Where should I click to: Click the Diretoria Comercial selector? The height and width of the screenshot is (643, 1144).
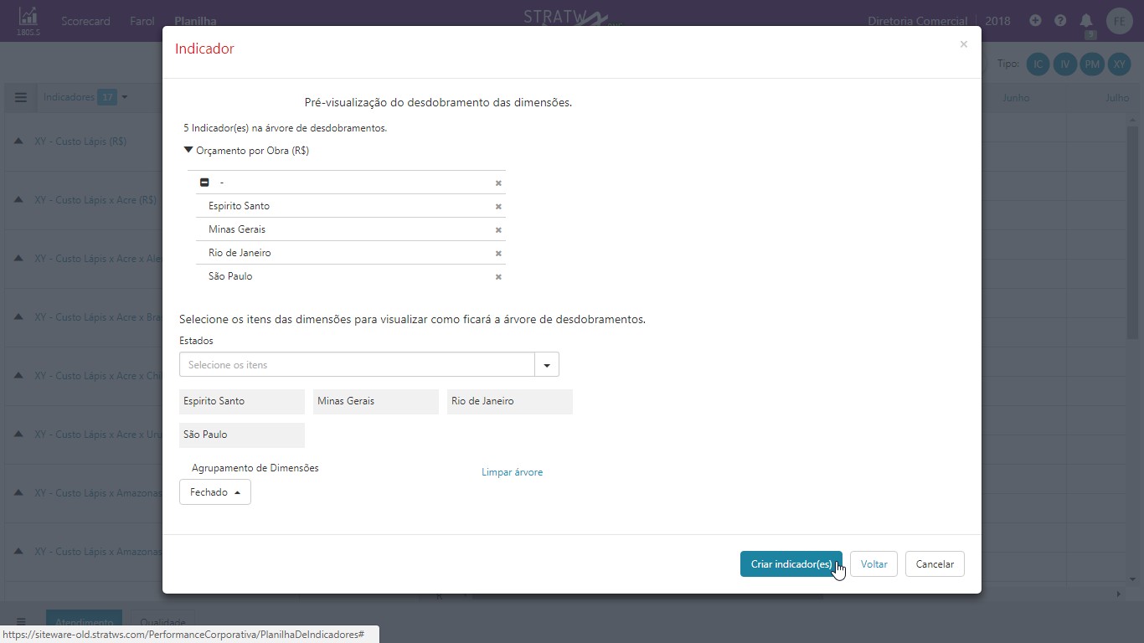pos(917,21)
